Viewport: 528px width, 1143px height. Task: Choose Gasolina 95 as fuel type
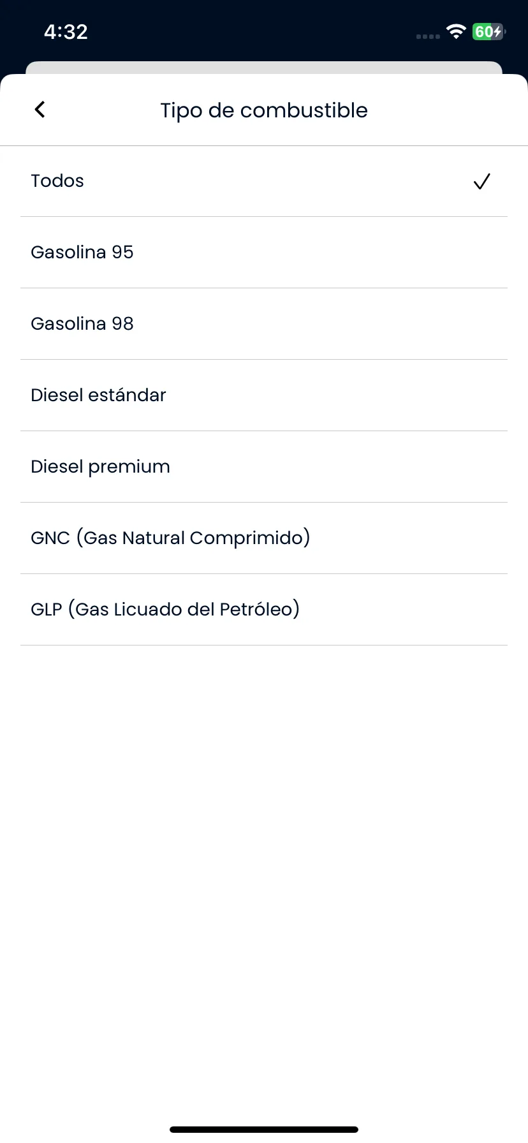[264, 253]
